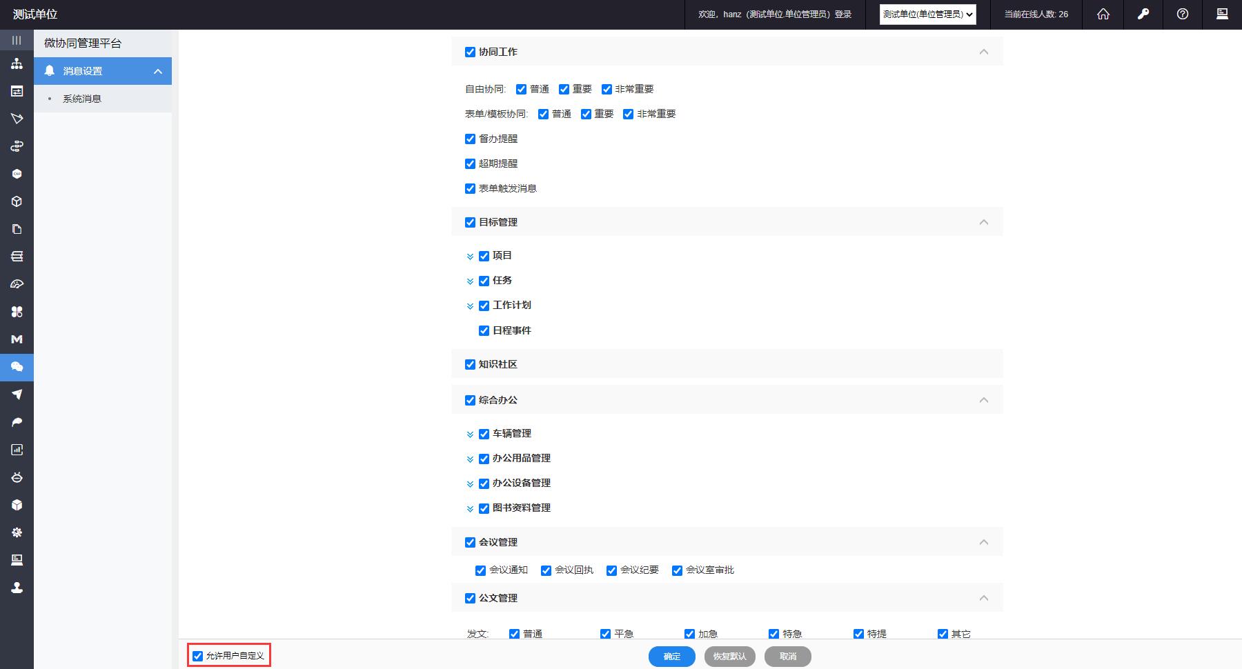Screen dimensions: 1242x669
Task: Expand the 图书资料管理 sub-options arrow
Action: pyautogui.click(x=470, y=509)
